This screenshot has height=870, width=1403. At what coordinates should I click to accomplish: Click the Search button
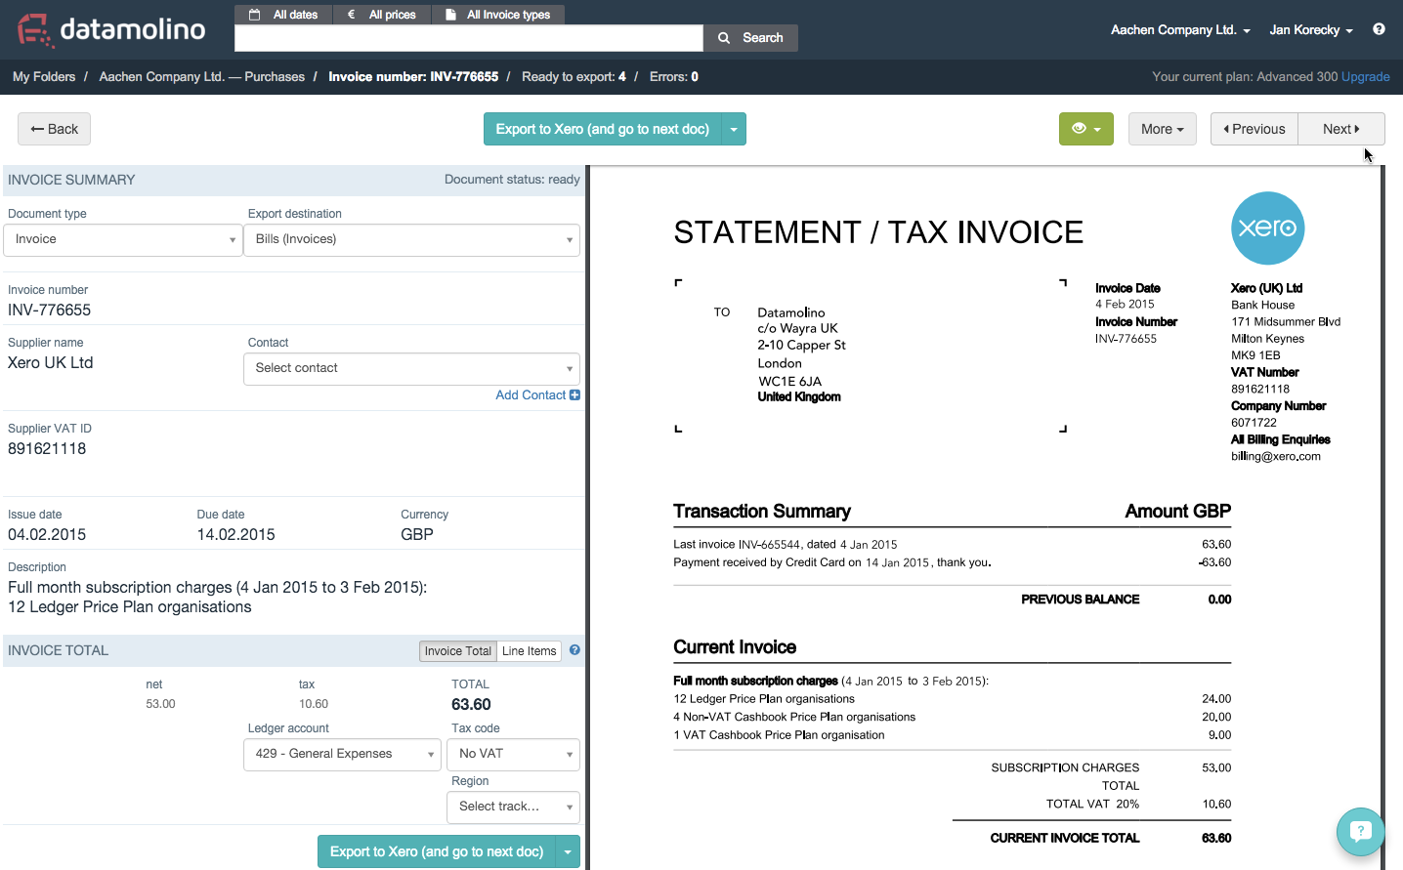pos(751,38)
